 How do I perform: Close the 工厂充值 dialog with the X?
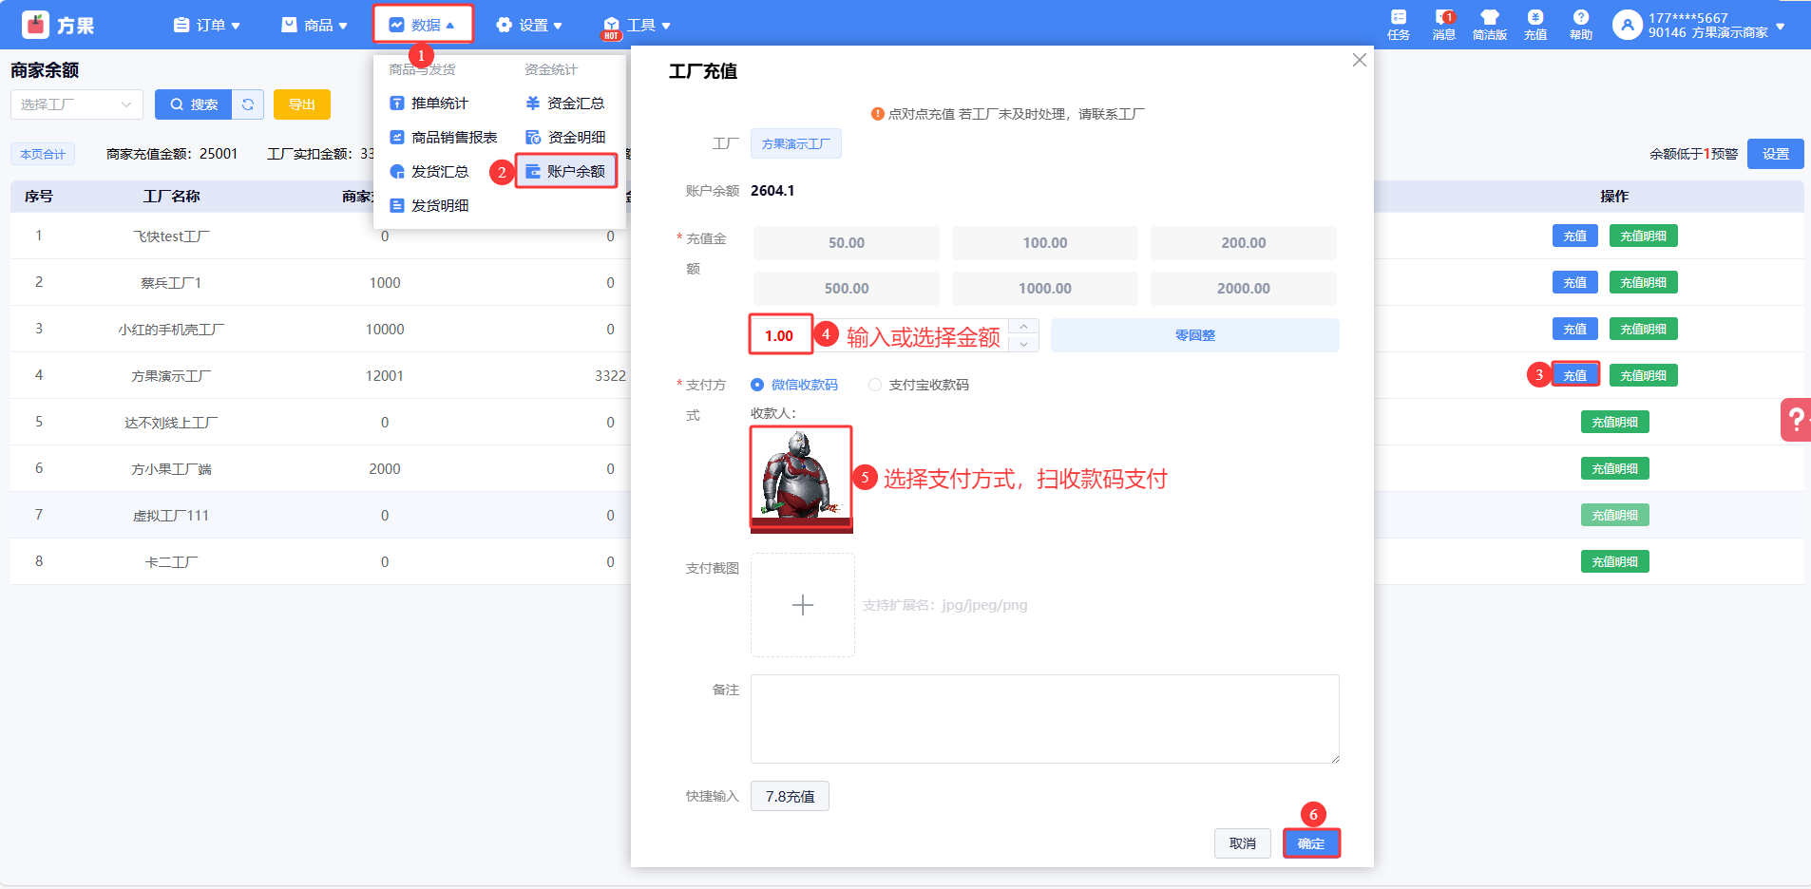pos(1360,60)
